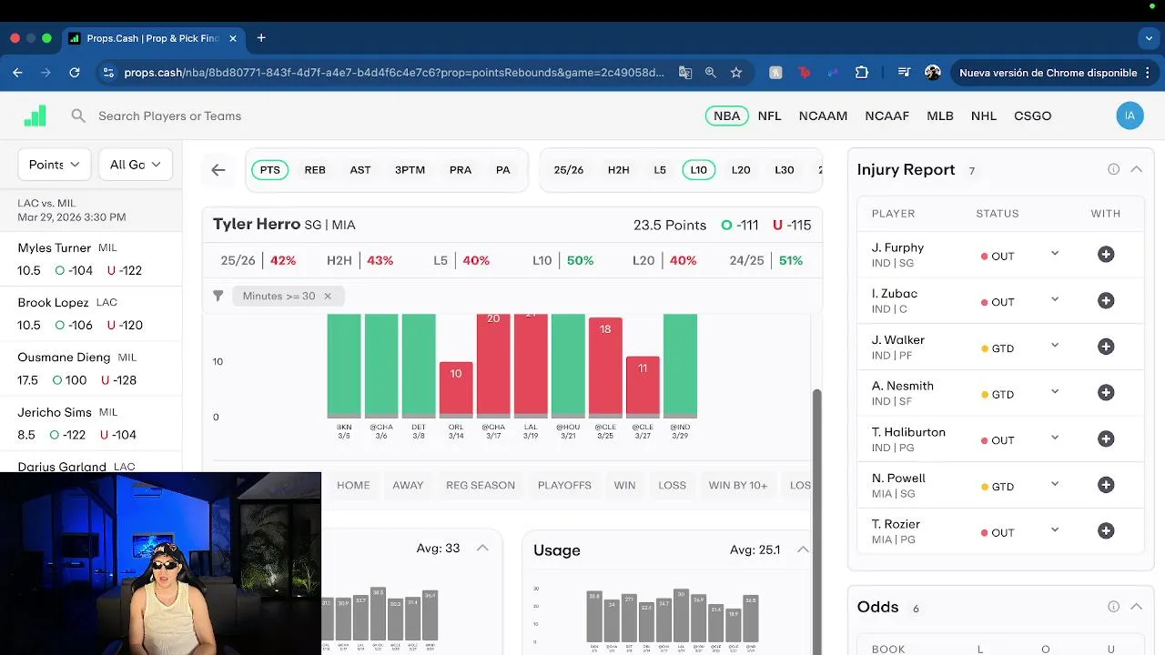The height and width of the screenshot is (655, 1165).
Task: Click the filter funnel icon
Action: 218,296
